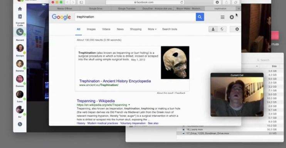Click the blue Google search button
286x148 pixels.
(200, 17)
